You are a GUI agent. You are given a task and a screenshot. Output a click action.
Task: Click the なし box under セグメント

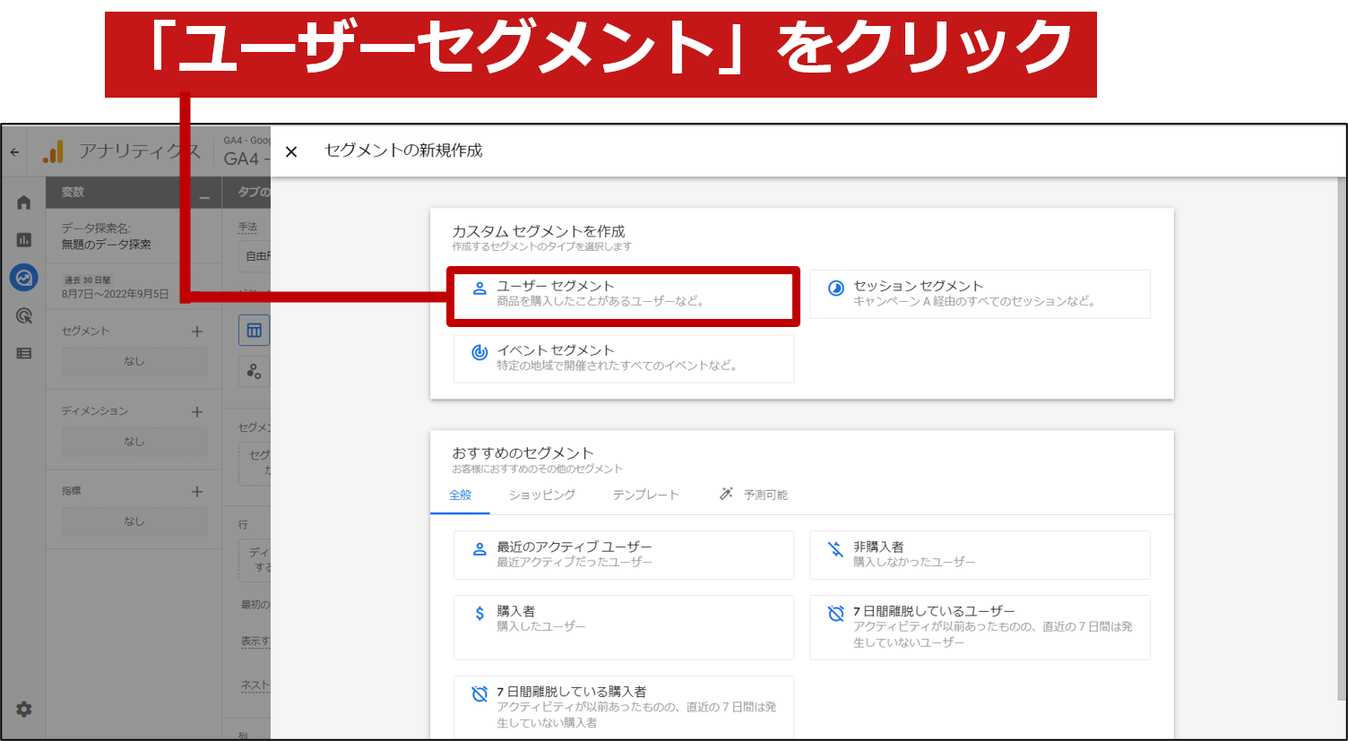click(x=134, y=361)
